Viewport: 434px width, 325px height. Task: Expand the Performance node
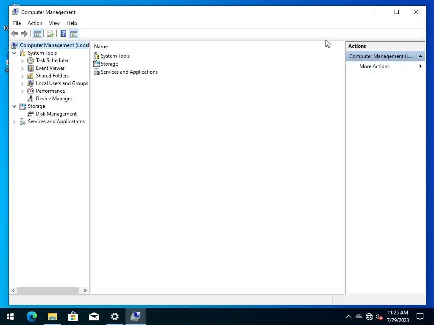pyautogui.click(x=22, y=91)
